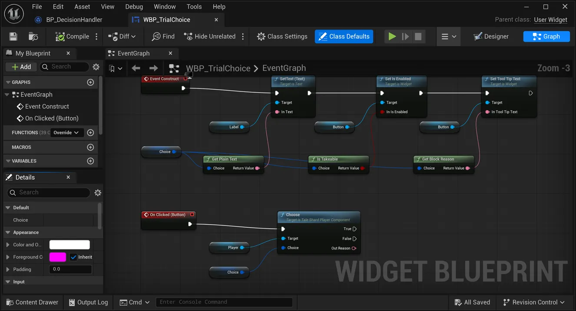Open the Debug menu
Image resolution: width=576 pixels, height=311 pixels.
coord(134,7)
